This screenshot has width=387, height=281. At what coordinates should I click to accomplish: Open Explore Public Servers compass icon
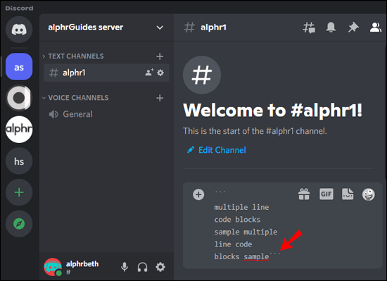(19, 224)
